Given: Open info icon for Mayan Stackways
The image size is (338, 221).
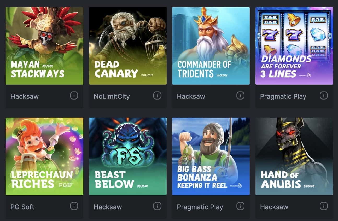Looking at the screenshot, I should 74,96.
